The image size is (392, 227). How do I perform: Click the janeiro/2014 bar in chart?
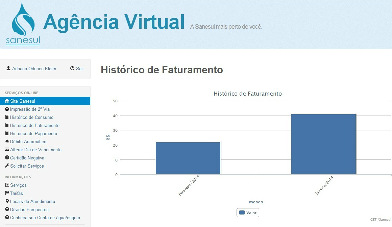pos(323,144)
